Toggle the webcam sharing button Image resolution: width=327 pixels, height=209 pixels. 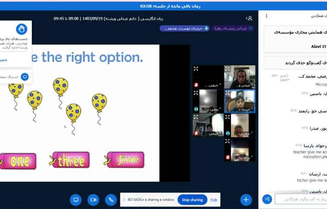[x=93, y=199]
